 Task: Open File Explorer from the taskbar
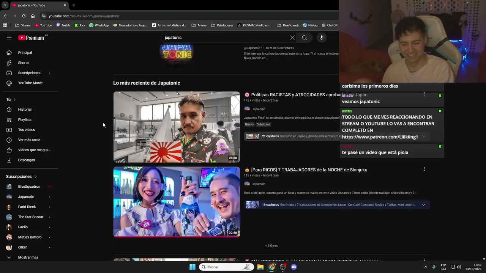pos(260,267)
